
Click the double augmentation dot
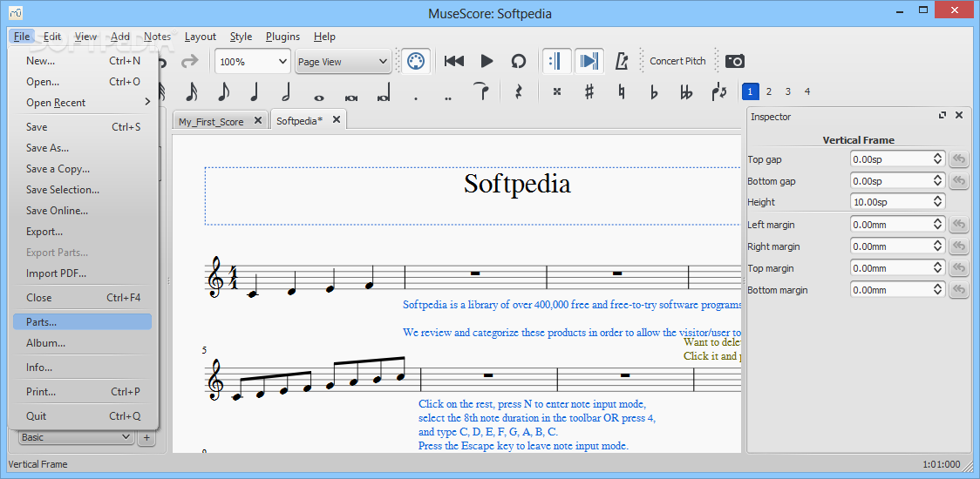pyautogui.click(x=447, y=98)
